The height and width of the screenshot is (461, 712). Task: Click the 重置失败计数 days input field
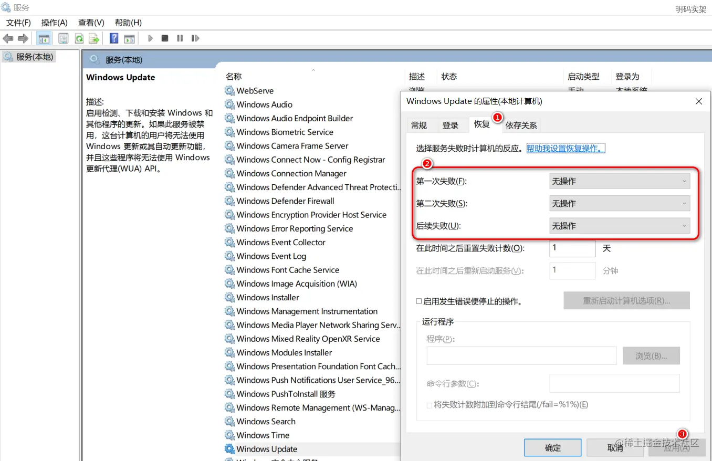[572, 248]
